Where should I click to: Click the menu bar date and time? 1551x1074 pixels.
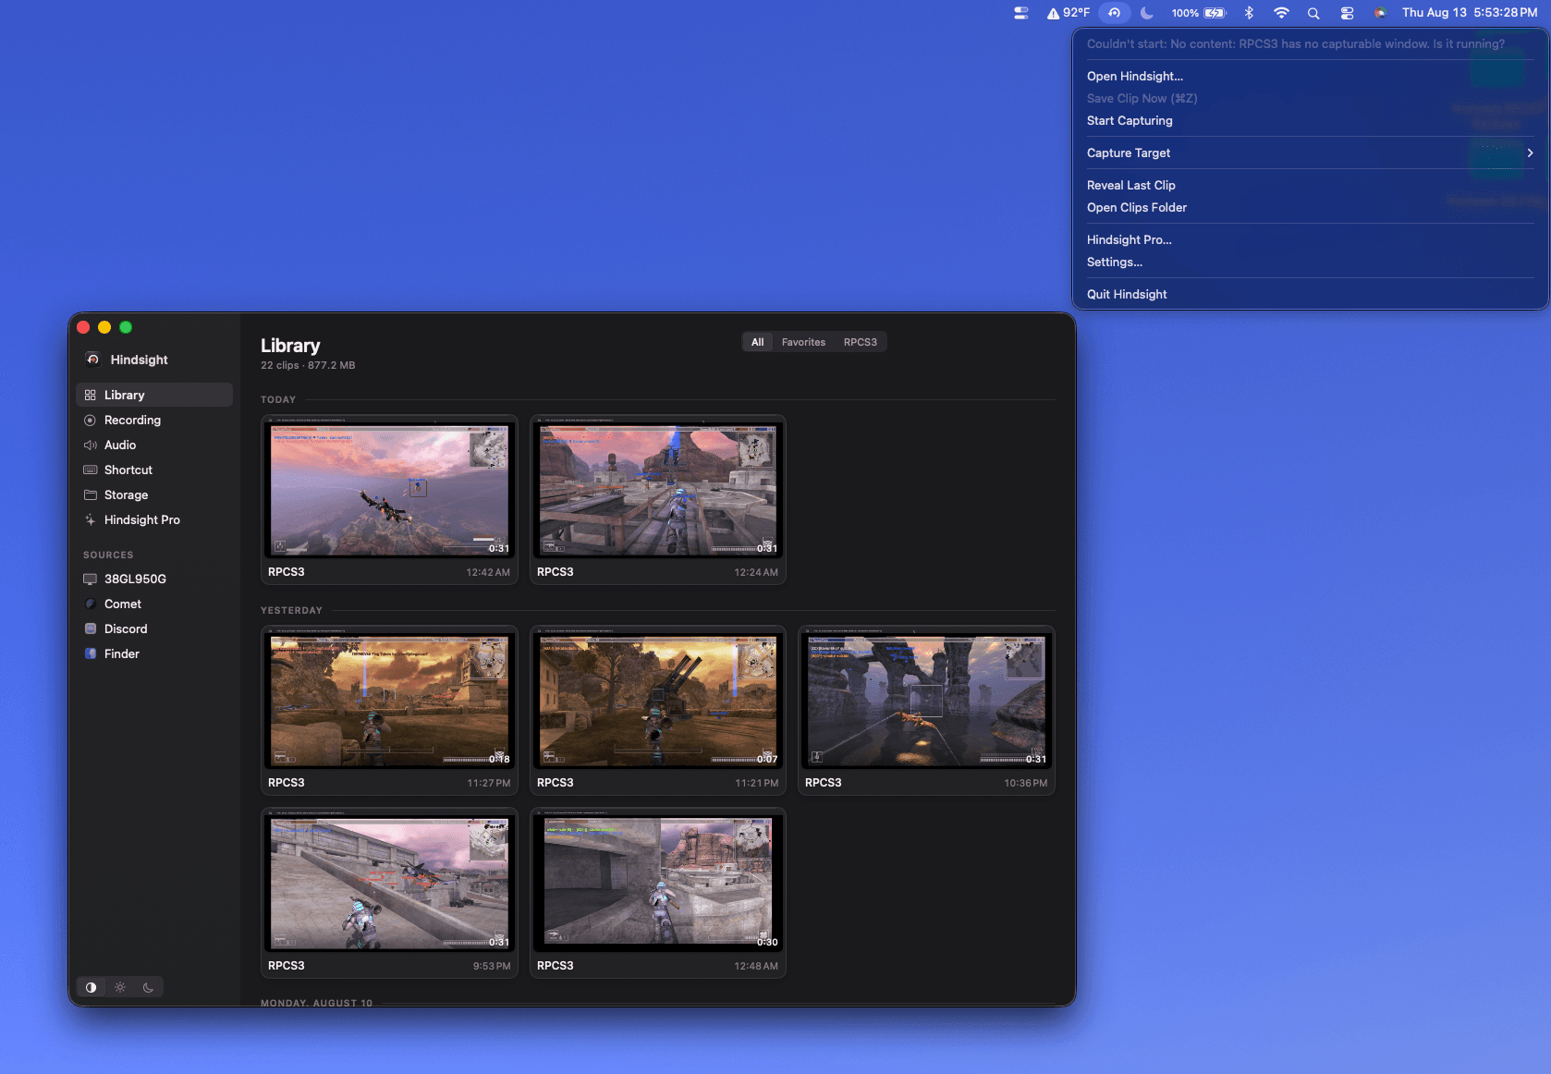coord(1470,13)
